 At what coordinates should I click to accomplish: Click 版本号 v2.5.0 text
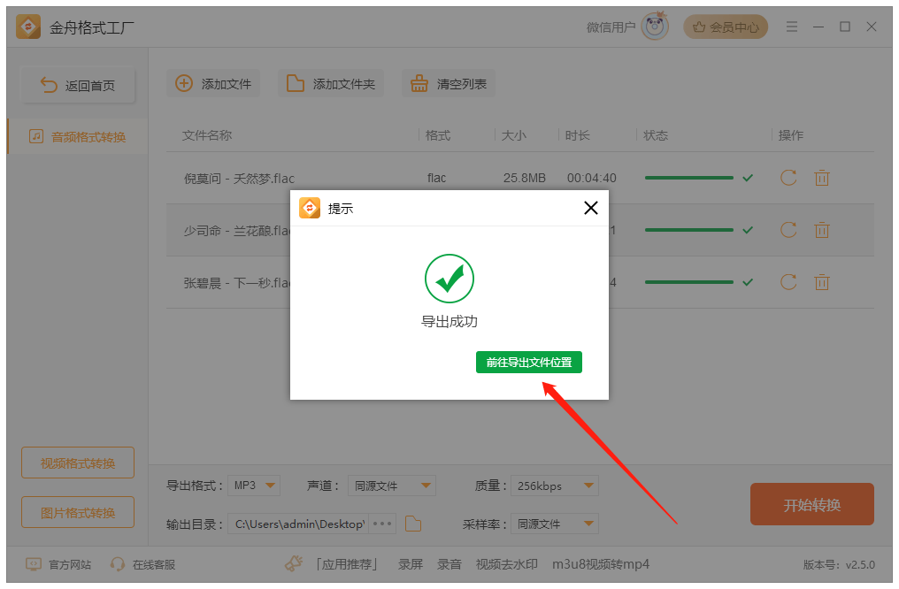tap(839, 564)
